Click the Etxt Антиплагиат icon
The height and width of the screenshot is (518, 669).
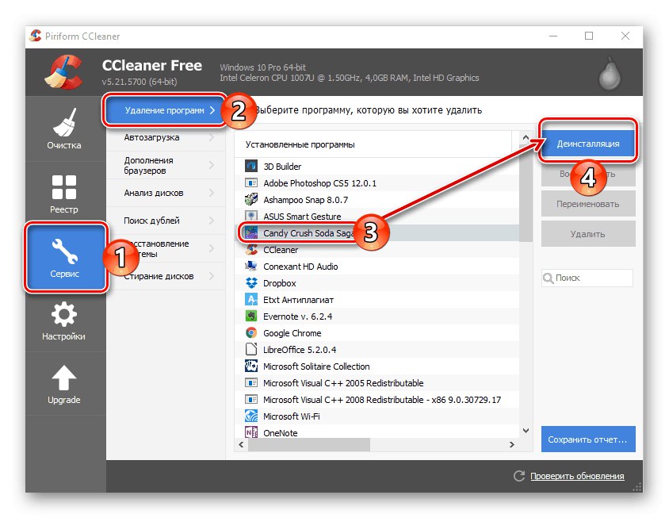[x=250, y=299]
